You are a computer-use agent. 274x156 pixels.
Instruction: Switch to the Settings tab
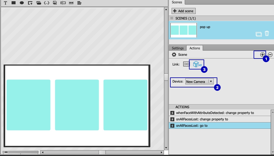[x=178, y=48]
